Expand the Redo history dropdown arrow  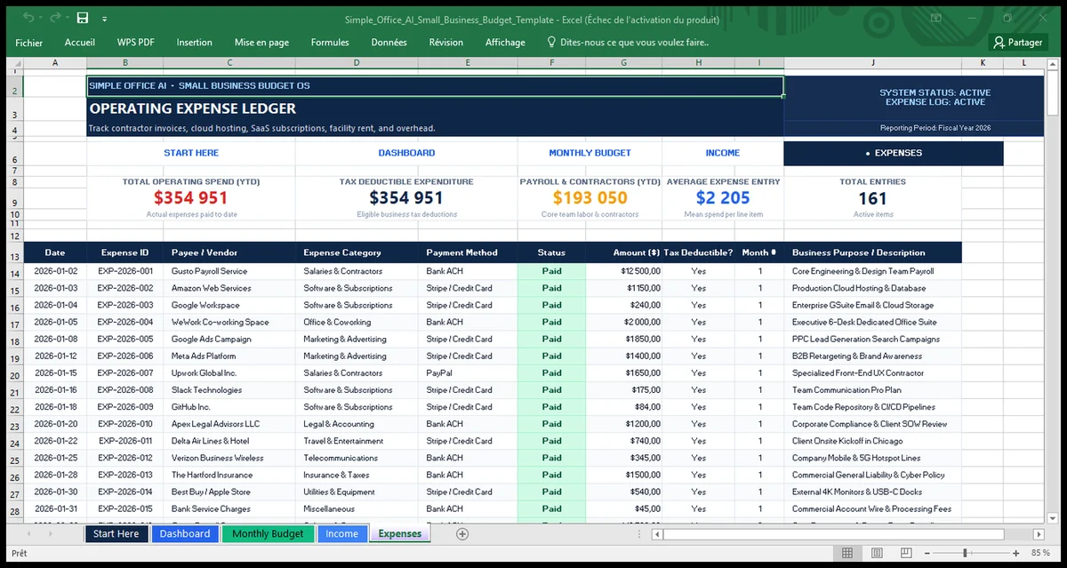[x=68, y=19]
